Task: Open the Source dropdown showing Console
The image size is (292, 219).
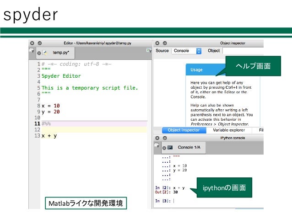Action: (x=187, y=51)
